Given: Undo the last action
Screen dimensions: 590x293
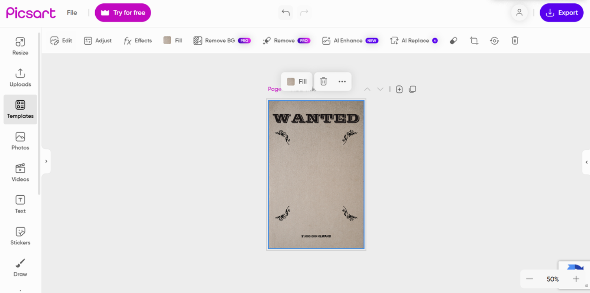Looking at the screenshot, I should pos(286,13).
